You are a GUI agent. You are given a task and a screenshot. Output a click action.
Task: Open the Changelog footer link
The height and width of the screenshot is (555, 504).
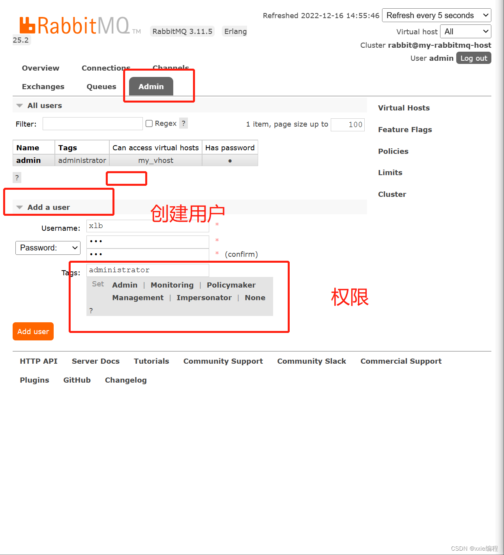point(126,380)
